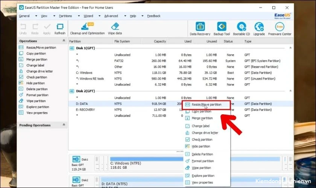
Task: Open the View menu dropdown arrow
Action: pyautogui.click(x=54, y=16)
